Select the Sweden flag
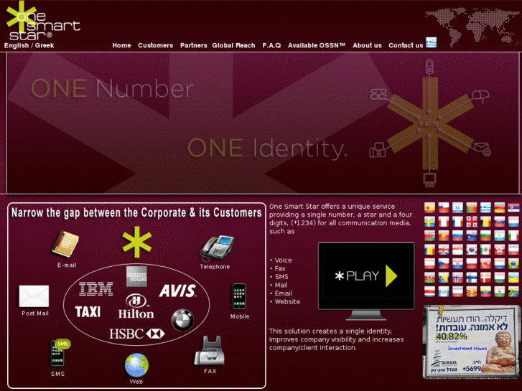Screen dimensions: 522x391 pos(430,222)
